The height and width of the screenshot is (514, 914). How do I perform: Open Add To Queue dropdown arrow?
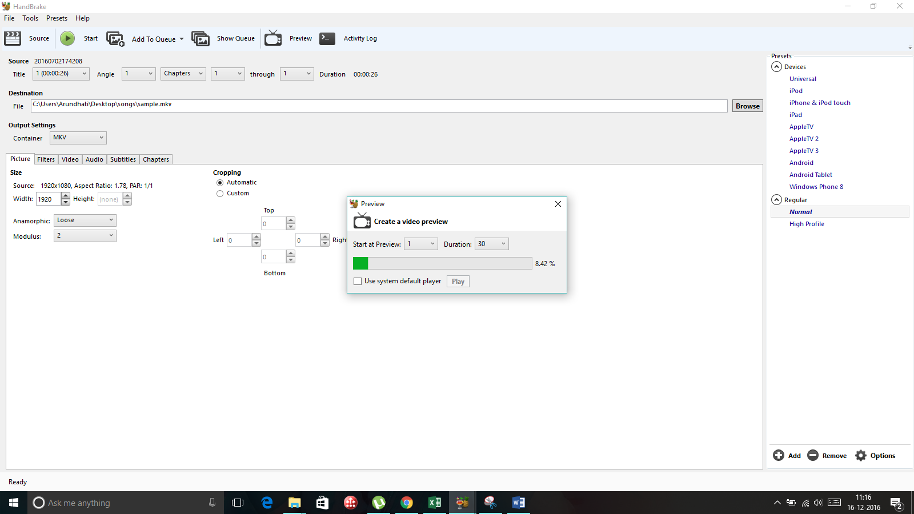182,39
